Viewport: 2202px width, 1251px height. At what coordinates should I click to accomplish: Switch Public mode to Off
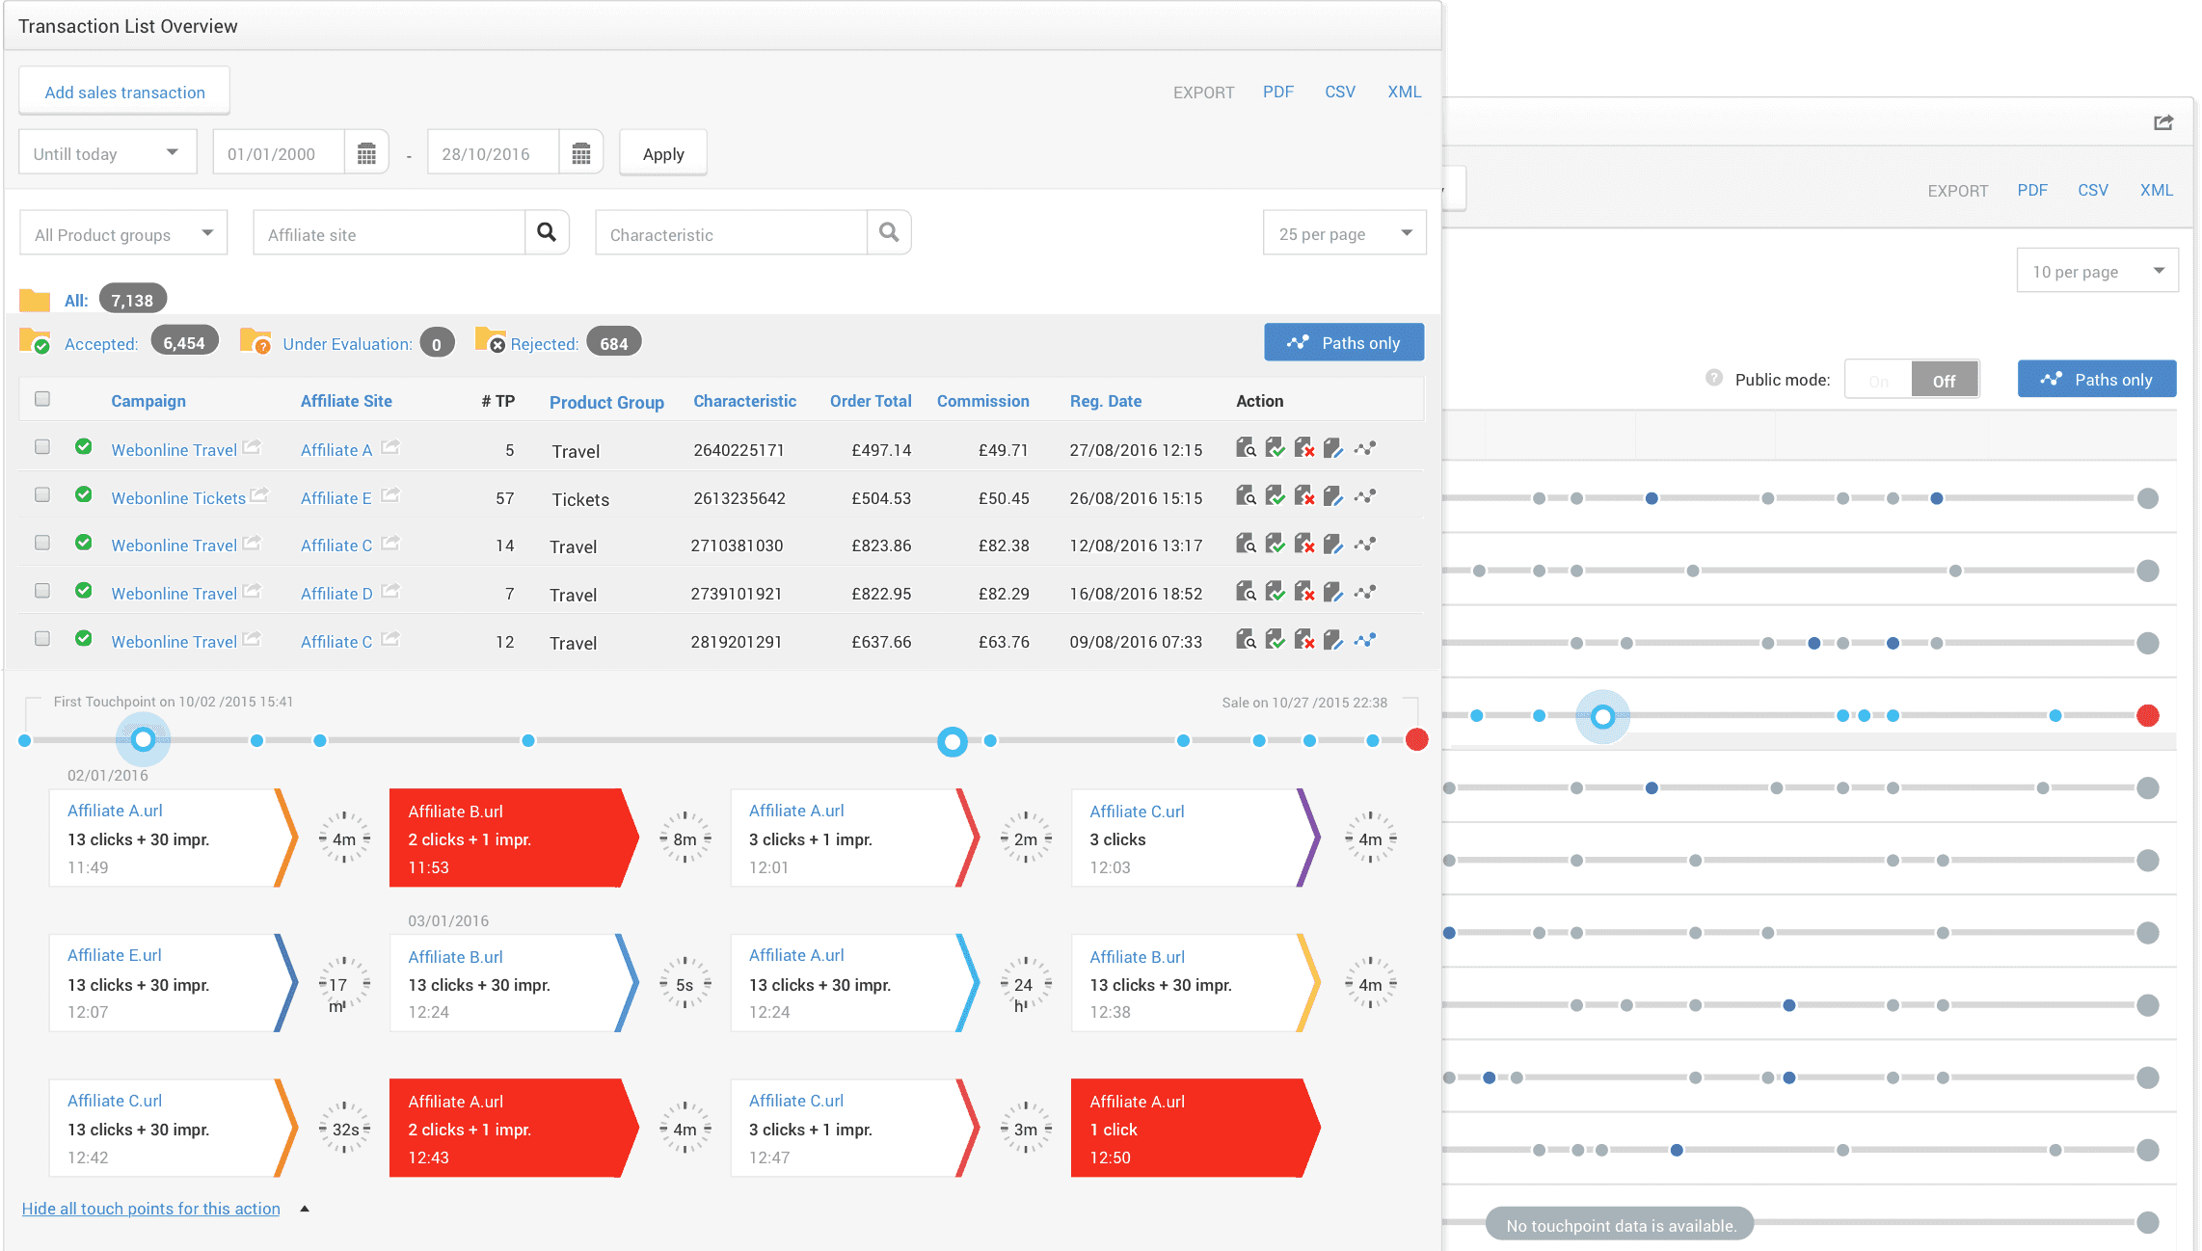pyautogui.click(x=1945, y=380)
